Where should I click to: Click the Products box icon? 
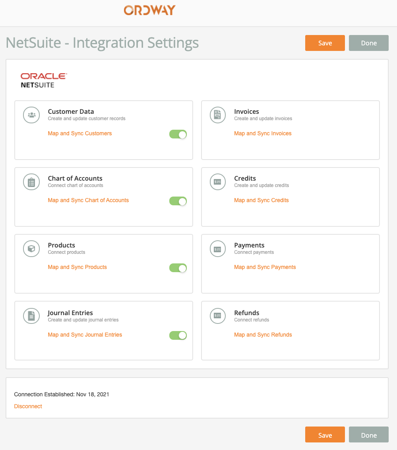(31, 249)
